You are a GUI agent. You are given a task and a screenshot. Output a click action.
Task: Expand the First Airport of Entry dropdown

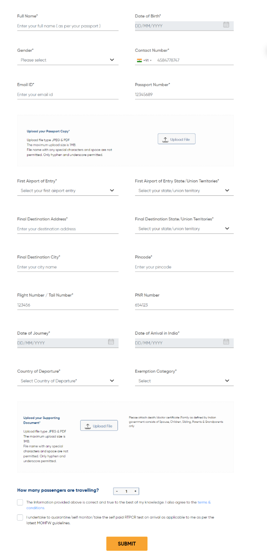click(68, 190)
